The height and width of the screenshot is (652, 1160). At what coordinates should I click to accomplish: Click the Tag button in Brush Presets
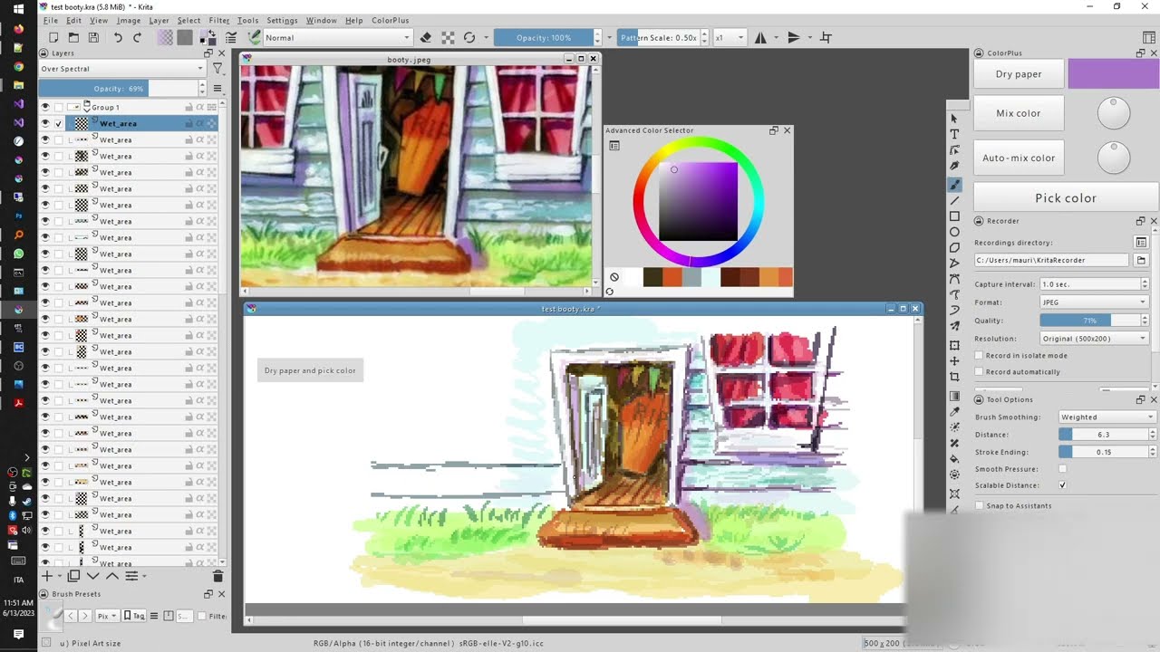(x=134, y=616)
